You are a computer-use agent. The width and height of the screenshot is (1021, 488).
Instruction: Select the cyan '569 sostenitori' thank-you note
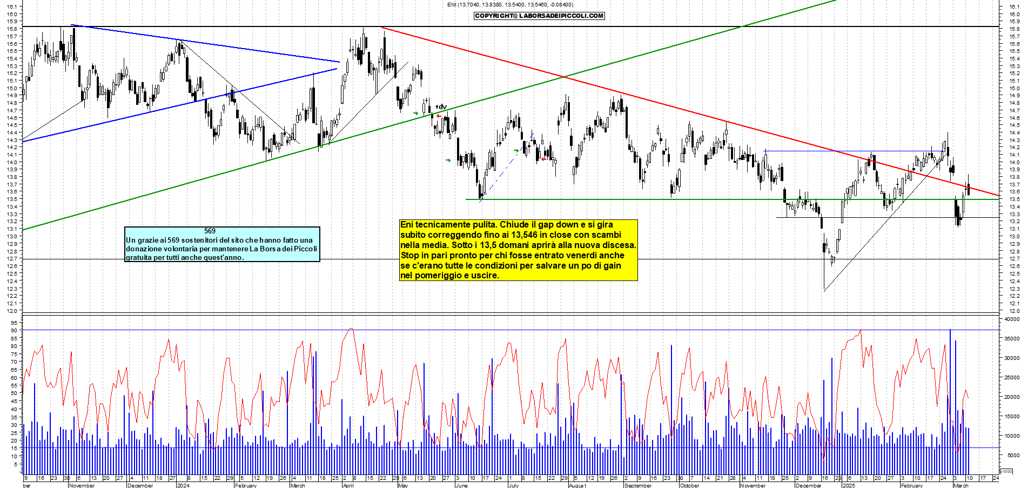tap(222, 244)
